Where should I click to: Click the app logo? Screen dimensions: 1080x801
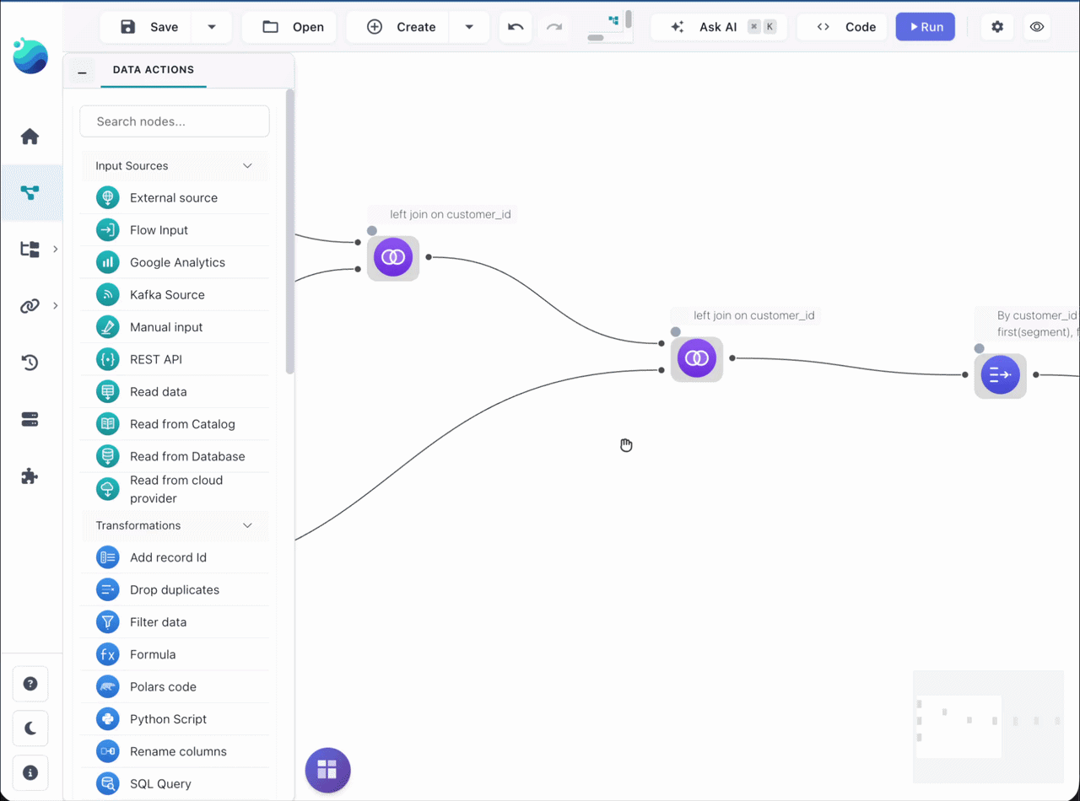30,56
